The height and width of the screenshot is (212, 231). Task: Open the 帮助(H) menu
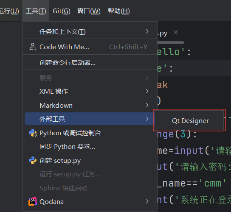119,11
